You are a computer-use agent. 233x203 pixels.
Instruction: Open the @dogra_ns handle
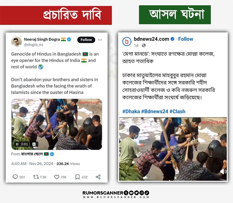(x=33, y=45)
